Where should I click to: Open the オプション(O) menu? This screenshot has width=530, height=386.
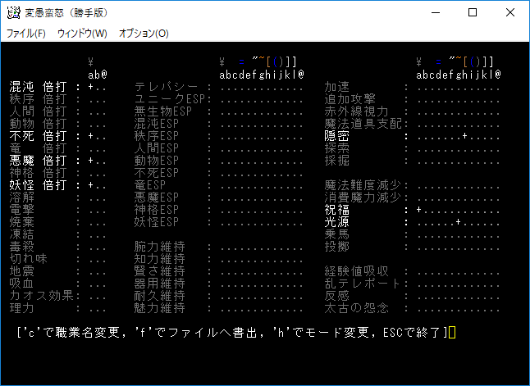click(144, 34)
